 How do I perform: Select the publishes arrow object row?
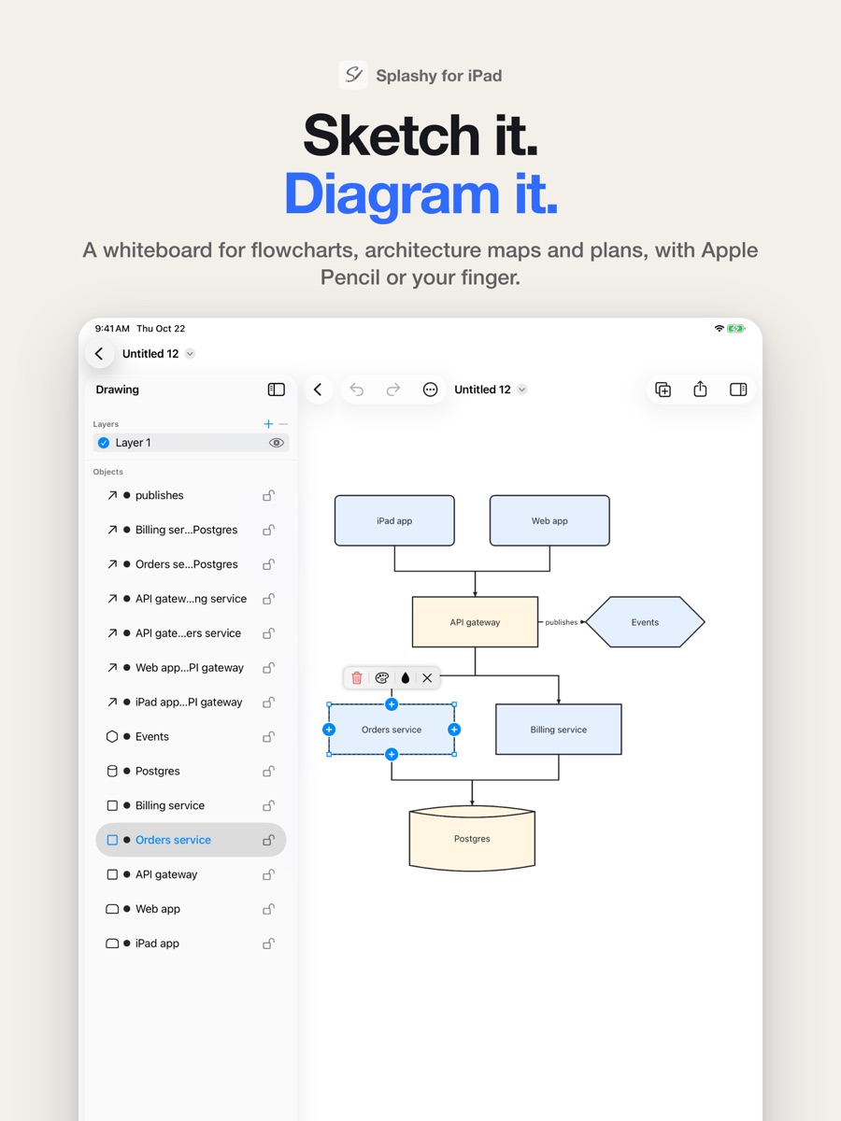point(192,495)
